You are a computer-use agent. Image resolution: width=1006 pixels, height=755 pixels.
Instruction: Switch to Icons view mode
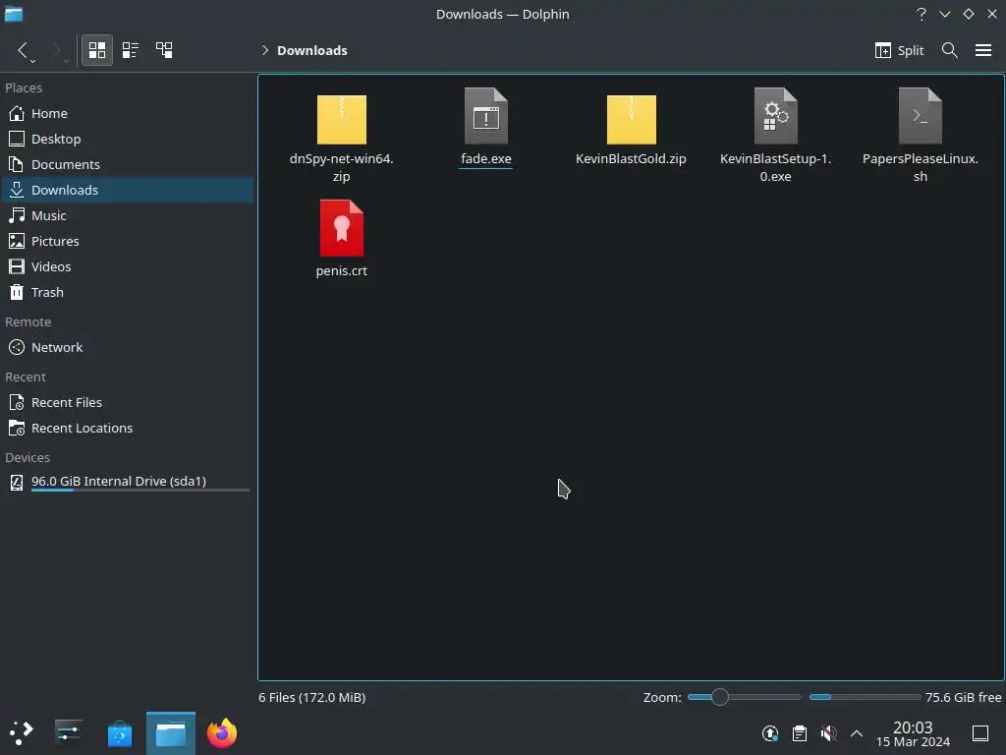click(x=97, y=50)
